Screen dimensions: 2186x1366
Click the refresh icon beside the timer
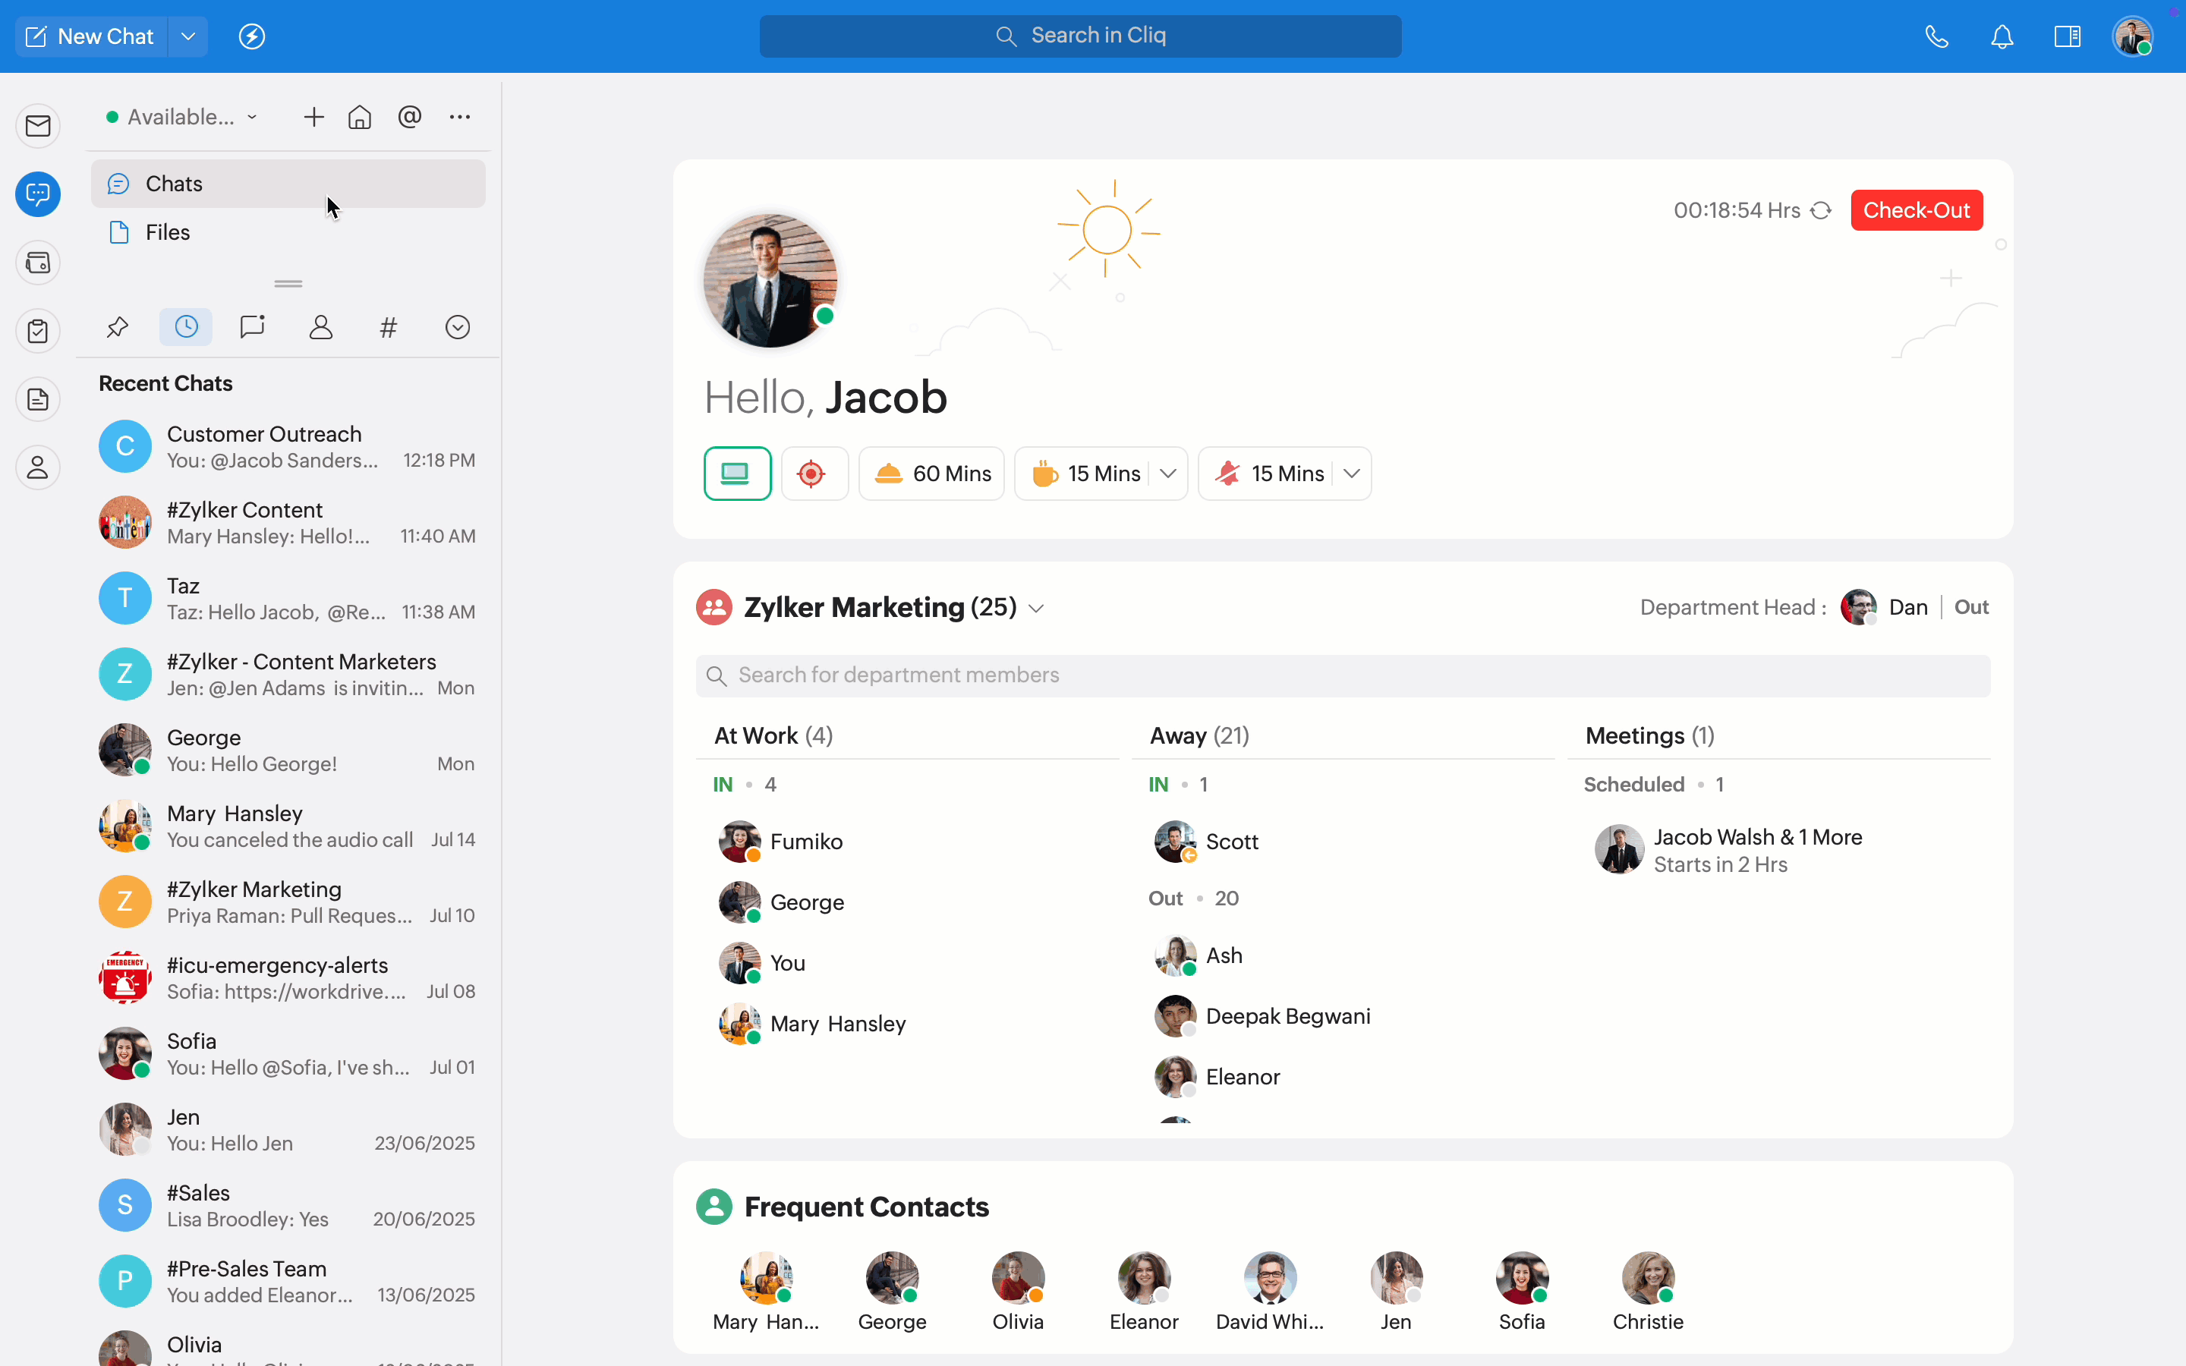(x=1821, y=210)
